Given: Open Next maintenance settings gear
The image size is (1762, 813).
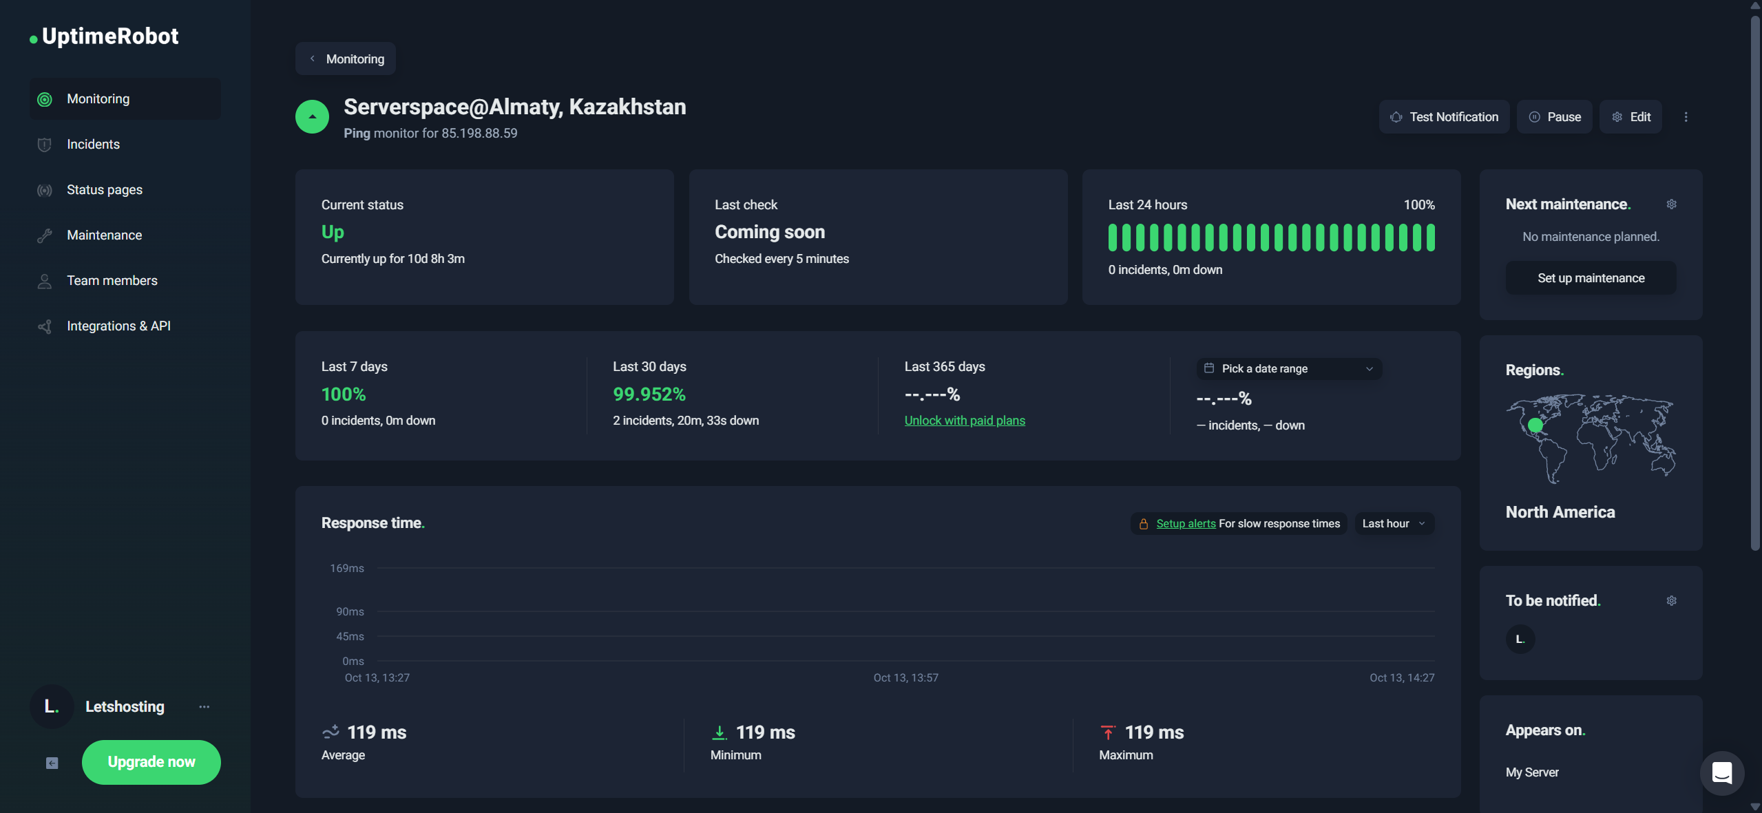Looking at the screenshot, I should [x=1671, y=204].
